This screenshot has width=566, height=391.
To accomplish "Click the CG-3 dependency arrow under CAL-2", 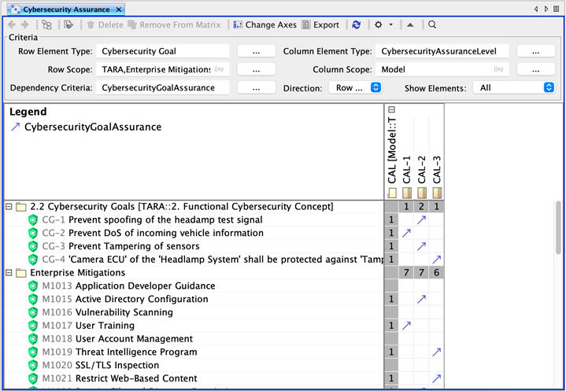I will pos(421,246).
